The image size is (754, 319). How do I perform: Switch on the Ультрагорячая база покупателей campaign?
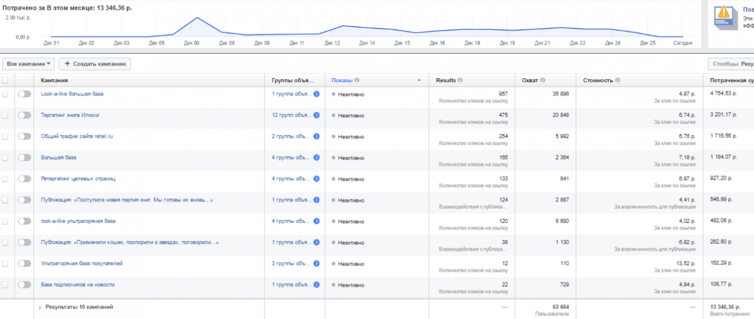pos(24,263)
